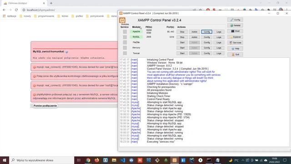Open the Windows Start menu
The image size is (291, 164).
click(x=5, y=160)
